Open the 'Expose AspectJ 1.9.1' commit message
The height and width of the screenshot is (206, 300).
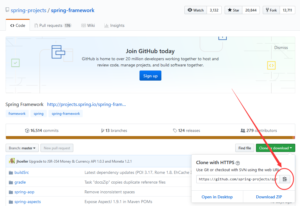(x=119, y=202)
